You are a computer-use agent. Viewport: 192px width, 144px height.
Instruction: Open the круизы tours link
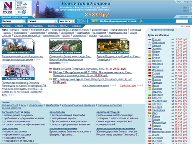pos(7,33)
